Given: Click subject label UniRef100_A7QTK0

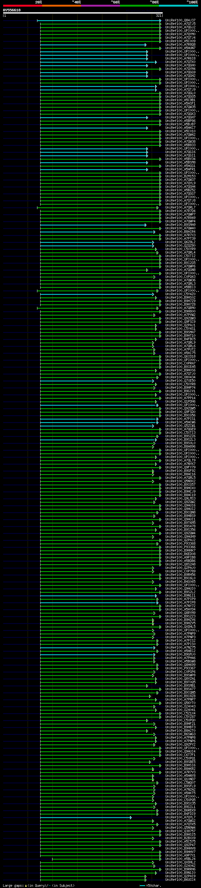Looking at the screenshot, I should pos(180,62).
